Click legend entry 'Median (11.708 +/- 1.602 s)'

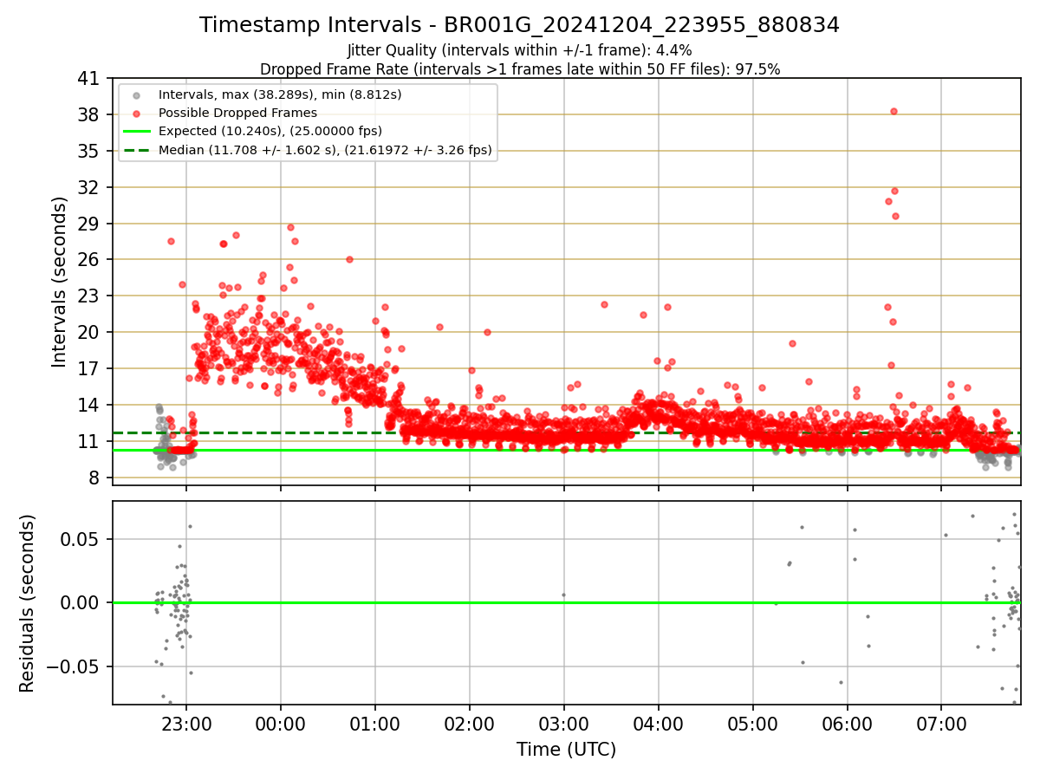325,150
